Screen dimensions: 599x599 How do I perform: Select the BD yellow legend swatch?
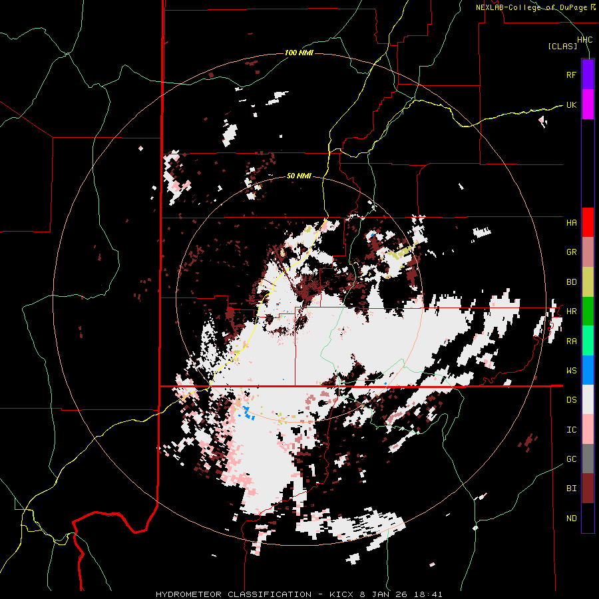tap(588, 282)
